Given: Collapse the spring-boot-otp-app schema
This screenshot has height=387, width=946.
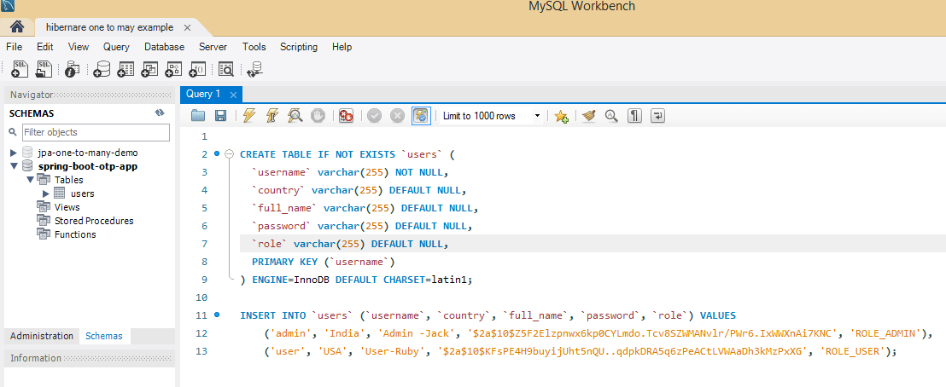Looking at the screenshot, I should click(x=14, y=166).
